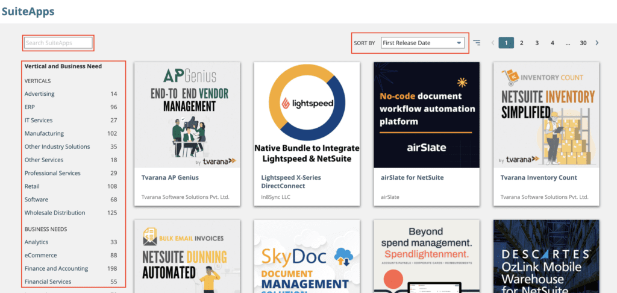Viewport: 617px width, 293px height.
Task: Click the sort order filter icon
Action: coord(477,43)
